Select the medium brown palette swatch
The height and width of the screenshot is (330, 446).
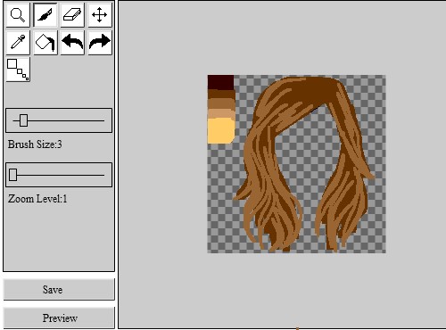[221, 104]
